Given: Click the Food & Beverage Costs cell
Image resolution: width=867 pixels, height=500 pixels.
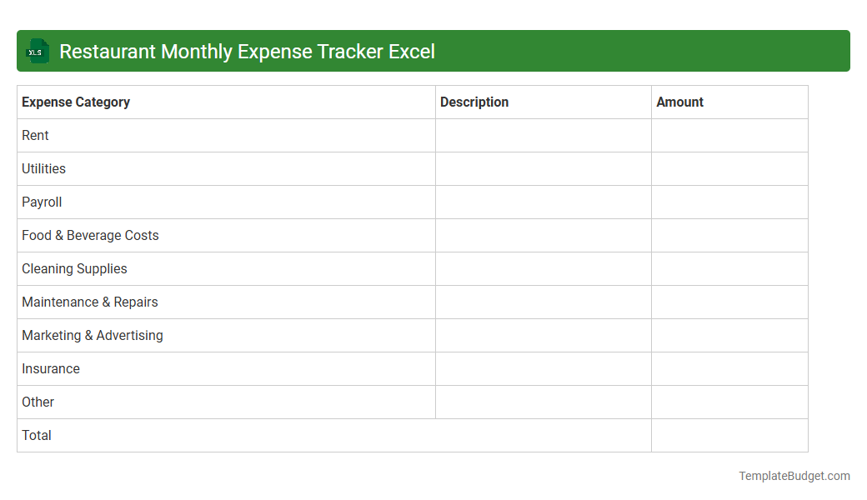Looking at the screenshot, I should pyautogui.click(x=90, y=235).
